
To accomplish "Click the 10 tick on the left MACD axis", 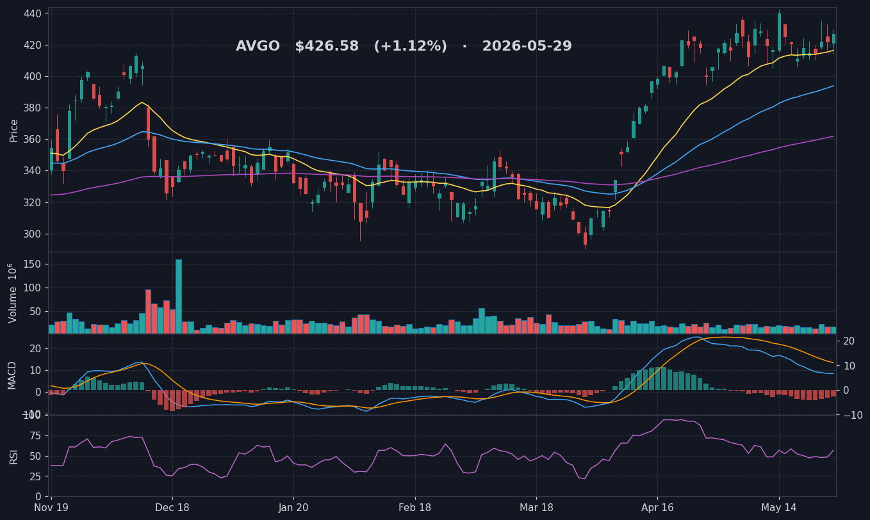I will (x=35, y=370).
